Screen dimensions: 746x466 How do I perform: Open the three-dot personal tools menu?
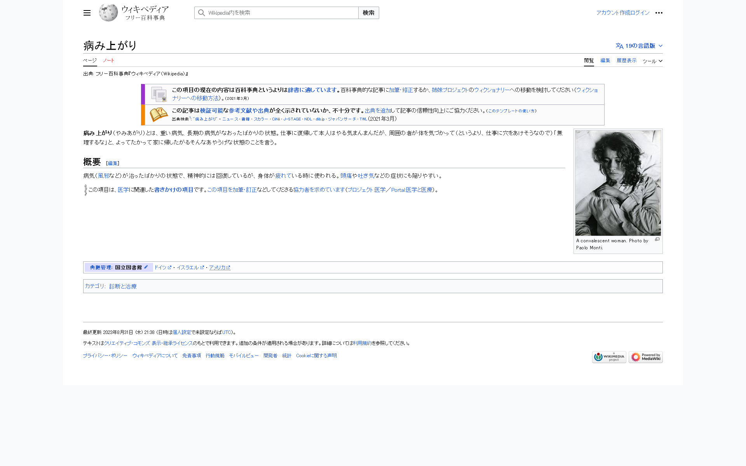pyautogui.click(x=659, y=13)
